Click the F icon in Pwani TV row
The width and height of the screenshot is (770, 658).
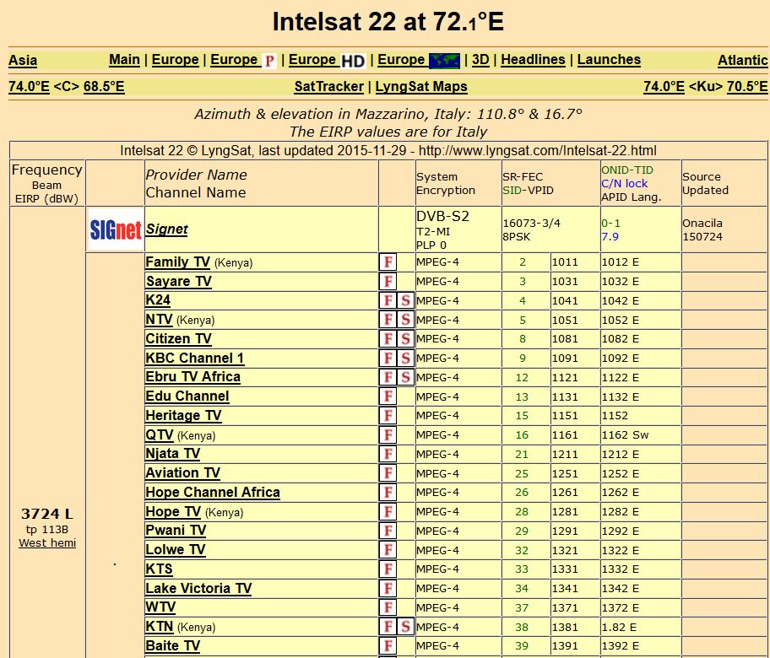click(388, 531)
